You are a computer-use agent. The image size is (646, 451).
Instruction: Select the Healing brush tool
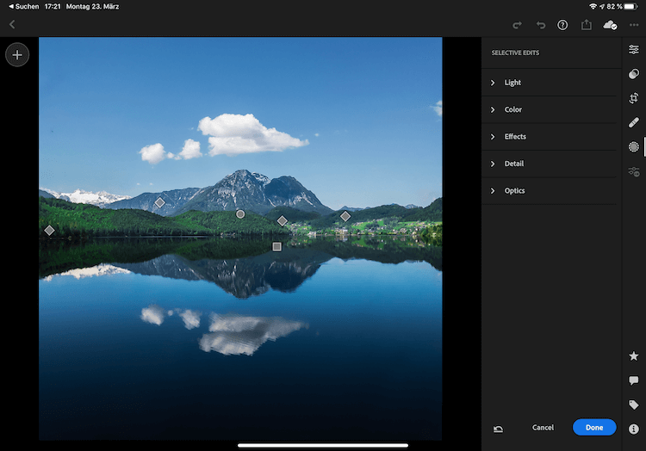[634, 122]
